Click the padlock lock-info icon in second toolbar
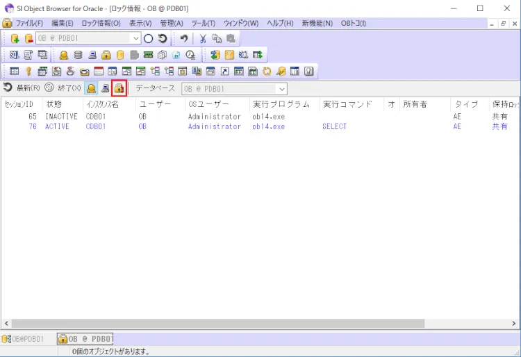The width and height of the screenshot is (521, 357). pos(106,55)
